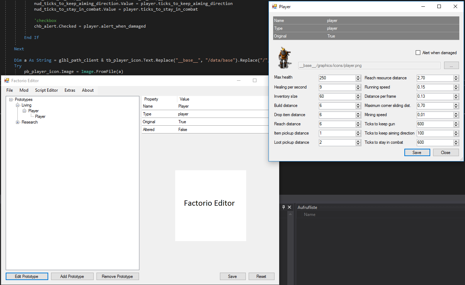The image size is (465, 285).
Task: Close the panel next to Aufrufliste
Action: tap(289, 207)
